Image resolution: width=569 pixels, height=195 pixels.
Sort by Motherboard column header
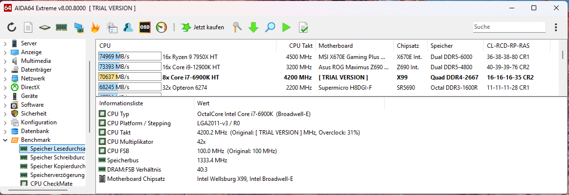(x=355, y=46)
